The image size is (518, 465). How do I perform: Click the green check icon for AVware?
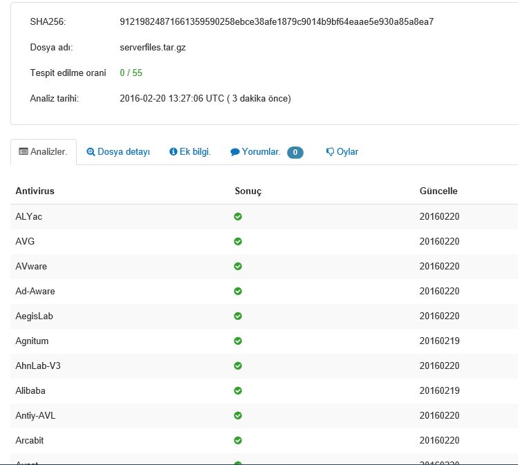pyautogui.click(x=238, y=266)
